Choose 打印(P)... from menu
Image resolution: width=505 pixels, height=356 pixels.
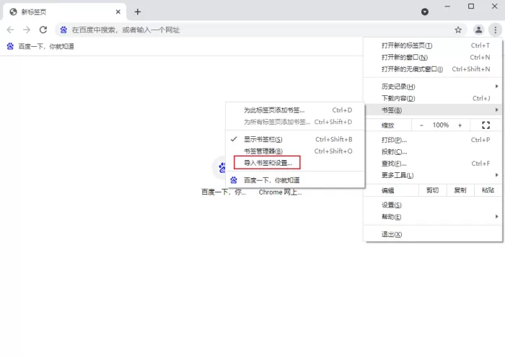point(433,140)
